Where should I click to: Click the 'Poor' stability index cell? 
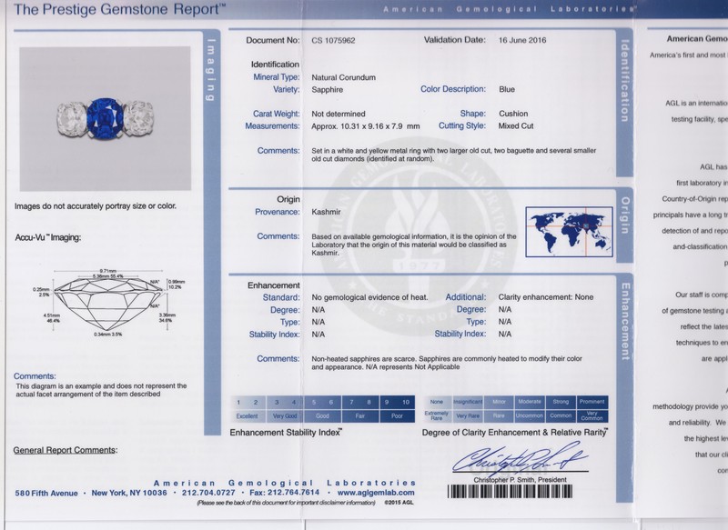(397, 414)
